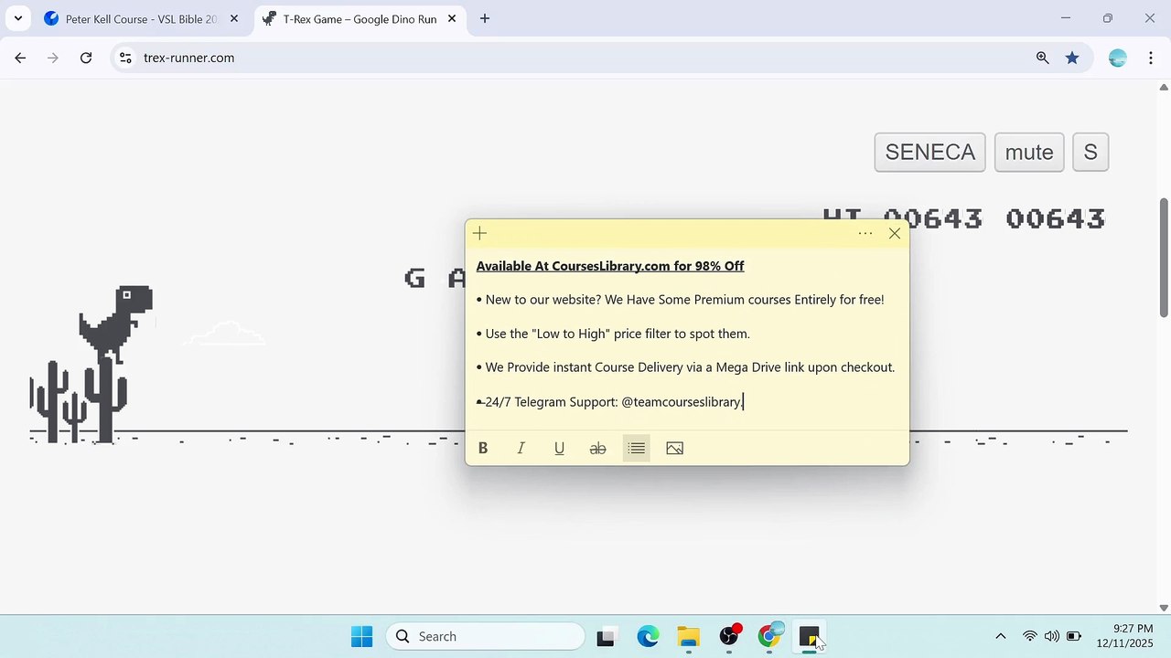Close the Peter Kell Course tab

[x=233, y=18]
